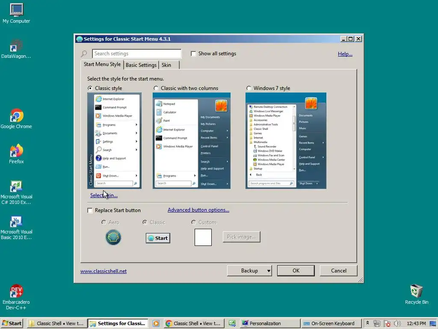Click the Windows 7 style preview thumbnail
438x329 pixels.
coord(286,141)
